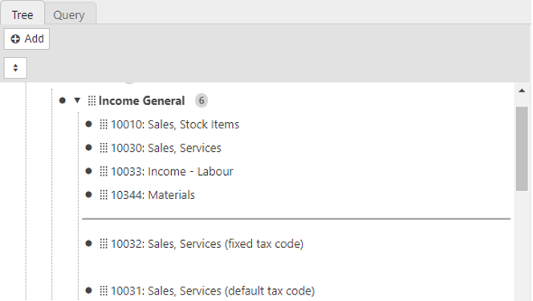Image resolution: width=533 pixels, height=301 pixels.
Task: Click the scrollbar up arrow
Action: tap(522, 91)
